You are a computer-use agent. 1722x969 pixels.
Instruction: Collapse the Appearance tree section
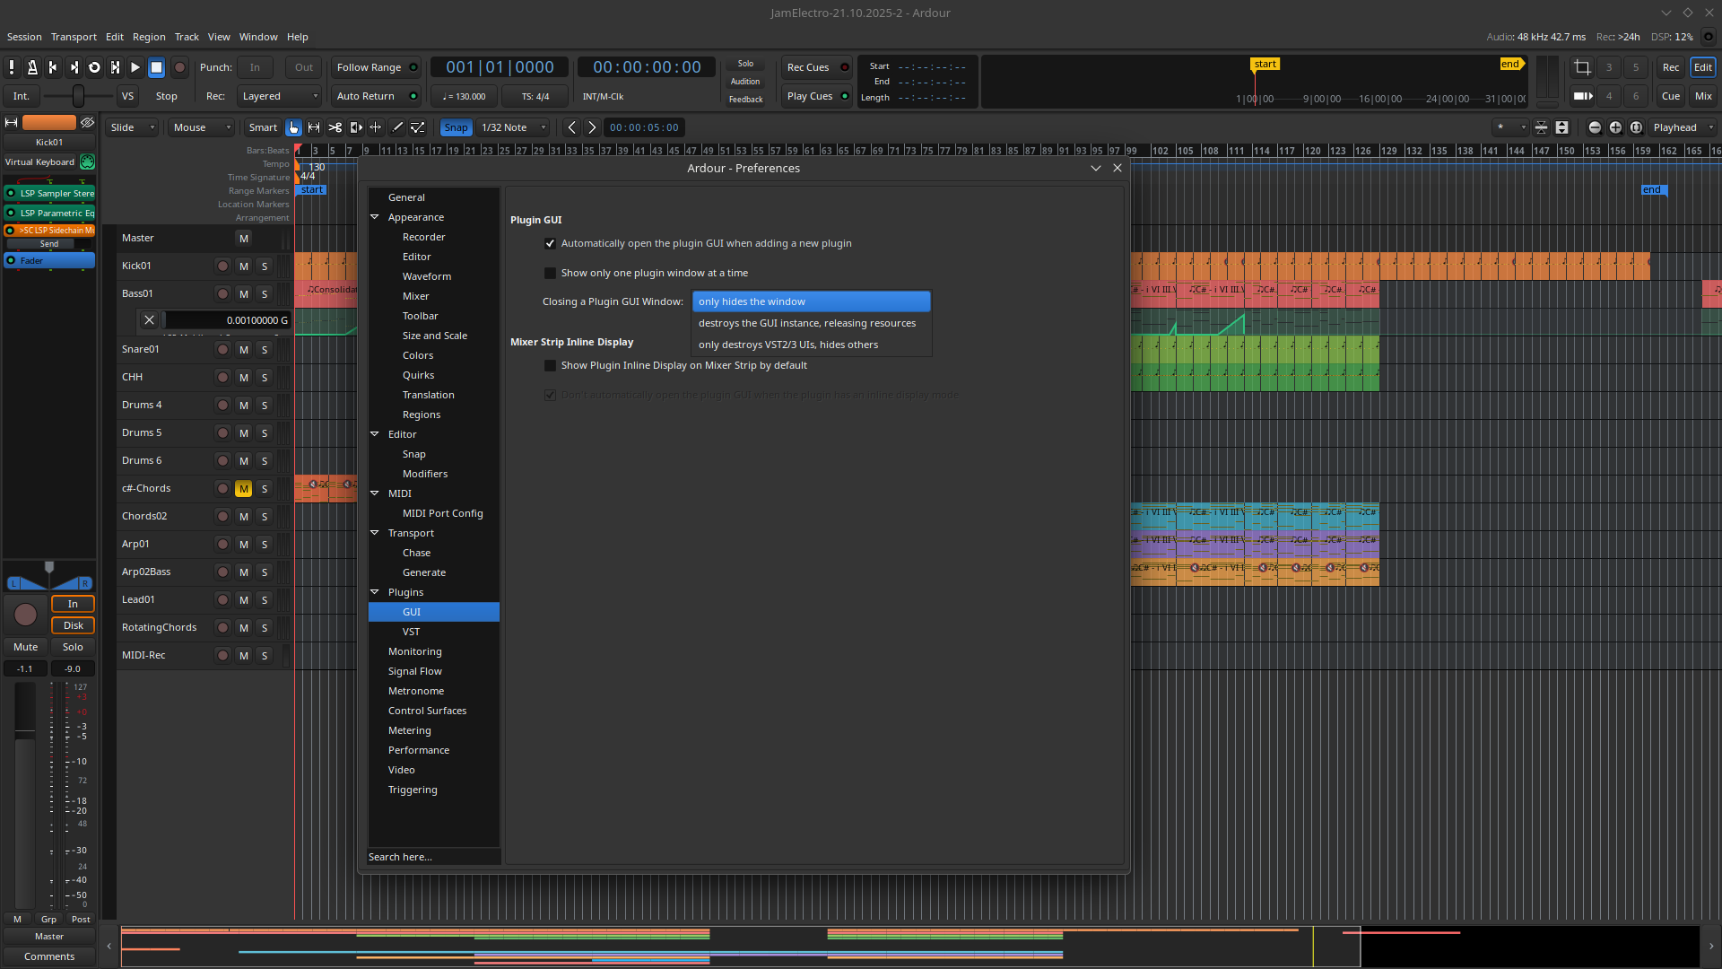coord(375,217)
